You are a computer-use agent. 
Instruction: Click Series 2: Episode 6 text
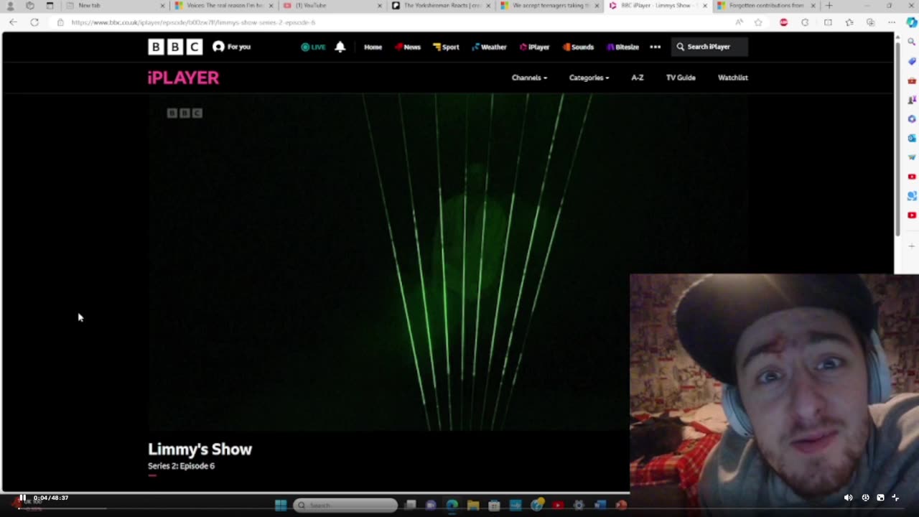coord(181,466)
